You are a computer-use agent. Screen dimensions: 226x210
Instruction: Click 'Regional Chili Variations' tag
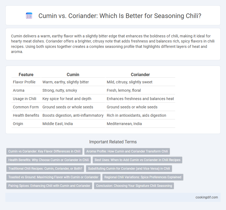click(143, 177)
